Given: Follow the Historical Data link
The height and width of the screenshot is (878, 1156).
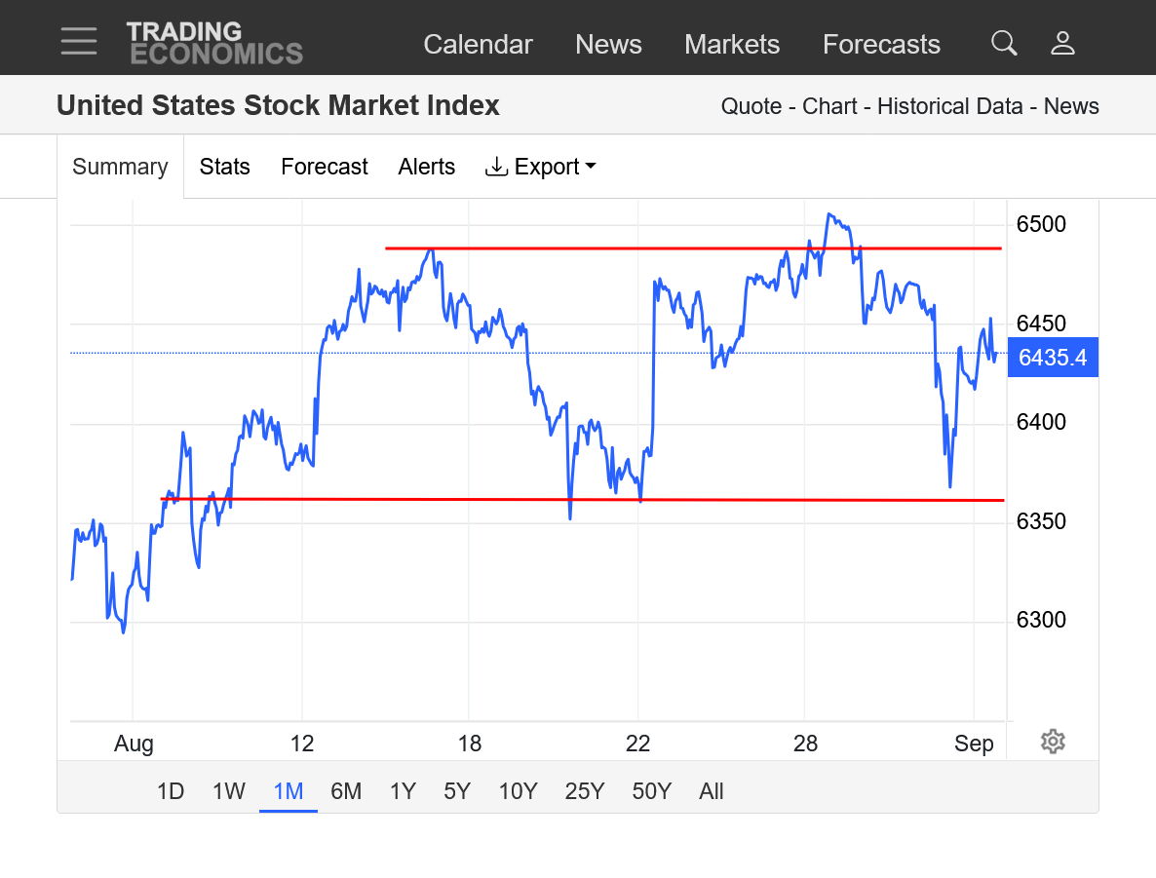Looking at the screenshot, I should pos(952,106).
